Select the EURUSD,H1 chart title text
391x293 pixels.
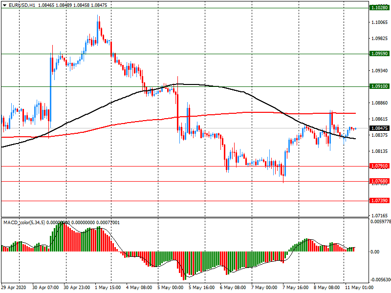pos(22,5)
